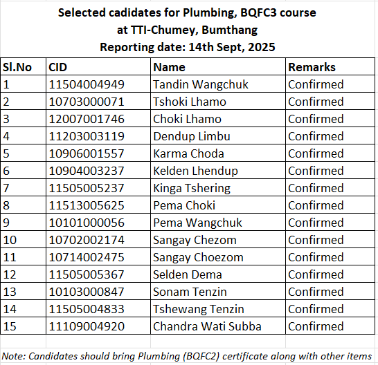
Task: Select the Sl.No header cell
Action: (x=23, y=66)
